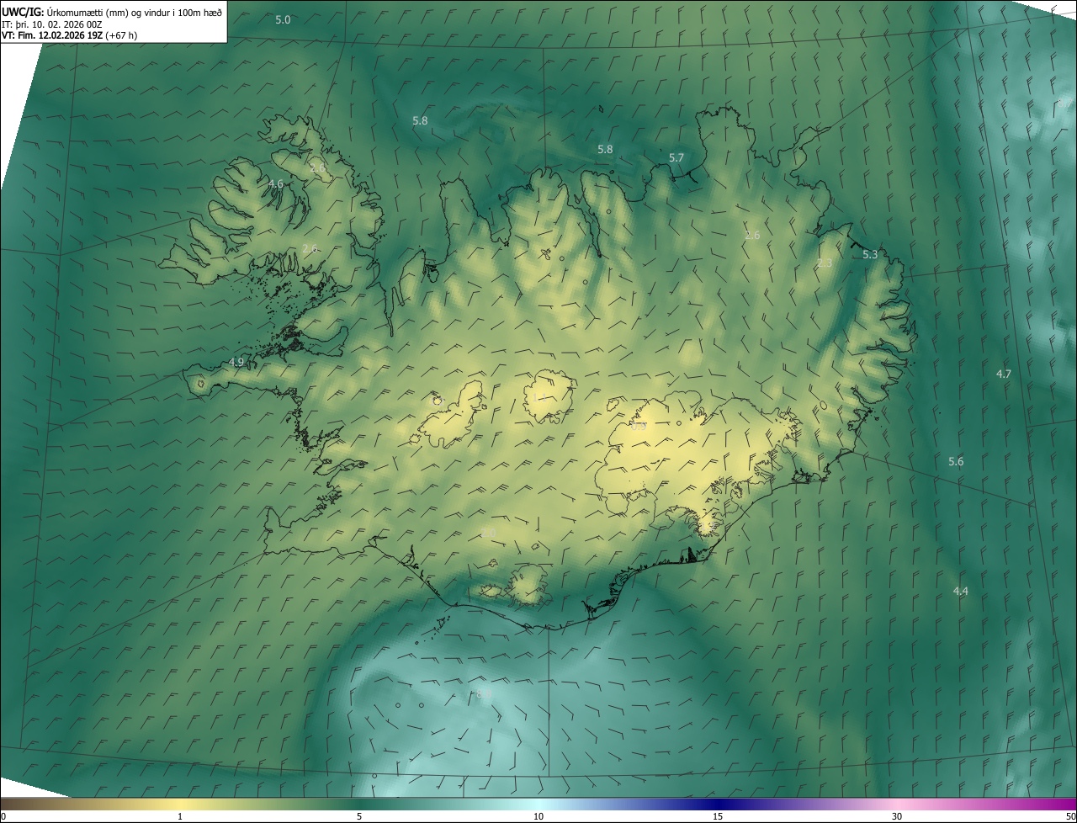
Task: Click the "5.3" value label near the east coast
Action: [x=870, y=254]
